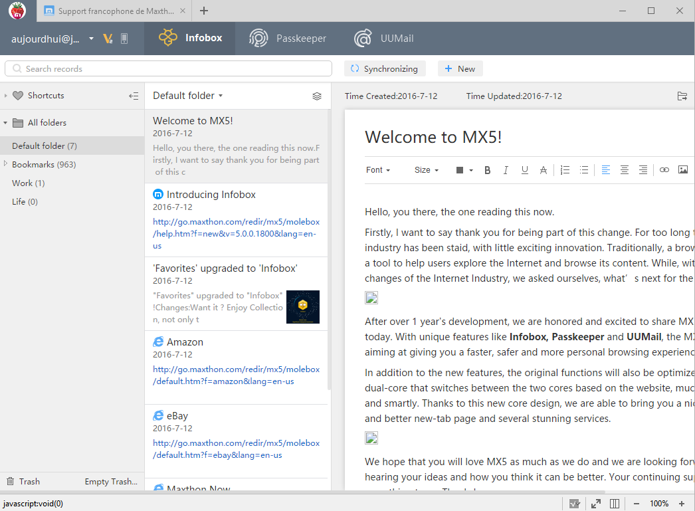Select Default folder (7) in sidebar
Viewport: 695px width, 511px height.
(72, 146)
